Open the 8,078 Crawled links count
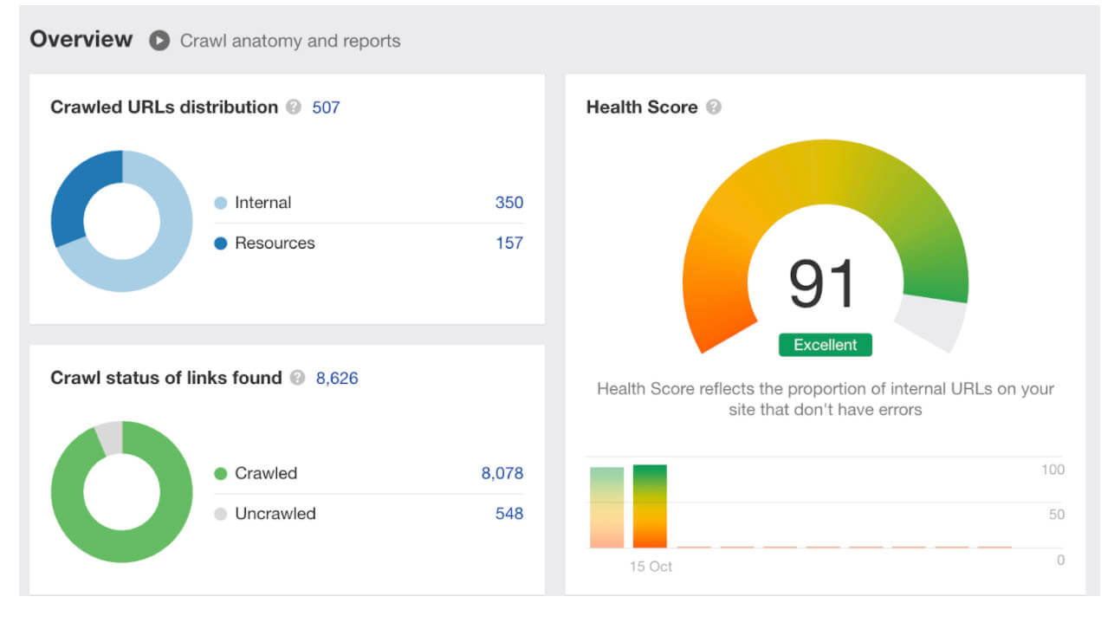 (x=502, y=473)
